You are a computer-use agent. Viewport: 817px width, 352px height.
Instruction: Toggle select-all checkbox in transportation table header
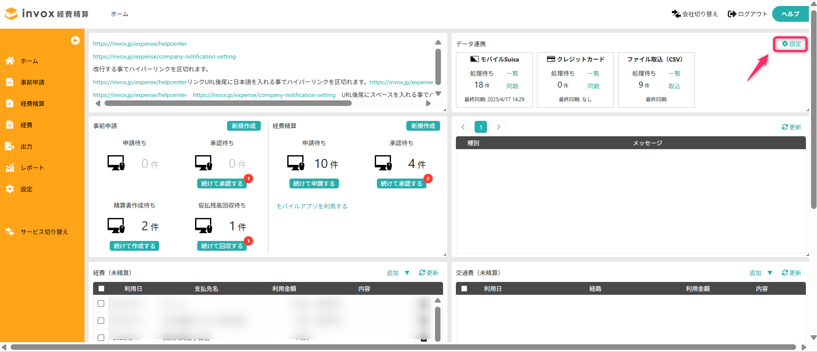[x=464, y=289]
